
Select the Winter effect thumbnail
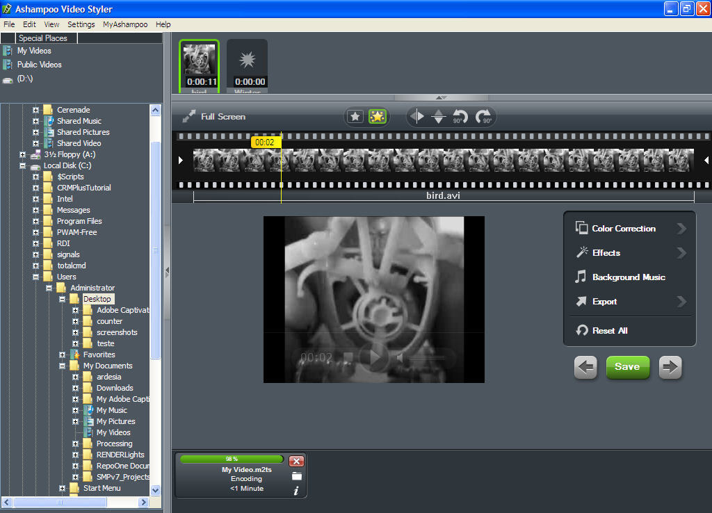(x=248, y=67)
